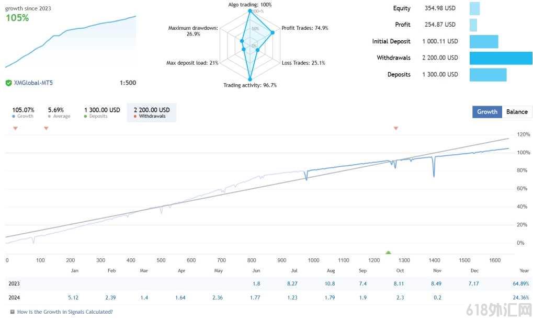This screenshot has height=320, width=533.
Task: Click the 2023 yearly total 64.89% value
Action: (521, 283)
